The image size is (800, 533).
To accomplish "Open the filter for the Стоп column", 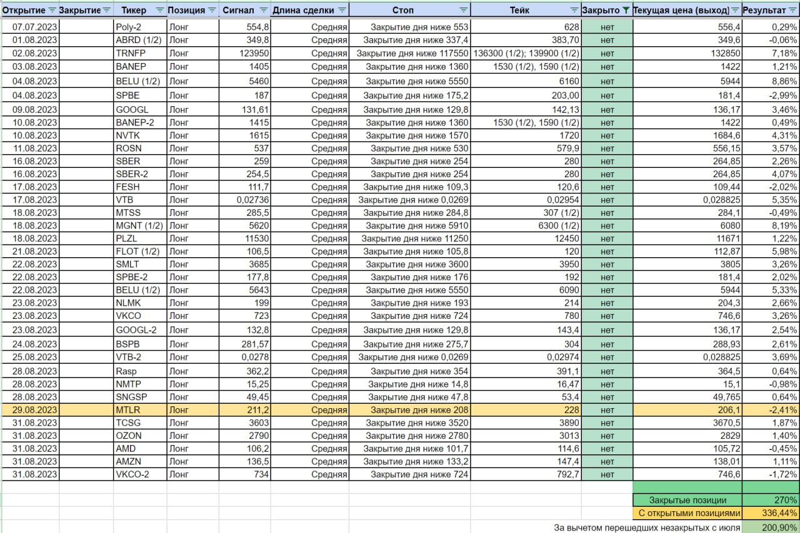I will (x=463, y=11).
